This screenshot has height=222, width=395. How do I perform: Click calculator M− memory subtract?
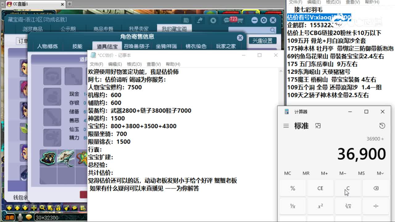click(x=343, y=173)
